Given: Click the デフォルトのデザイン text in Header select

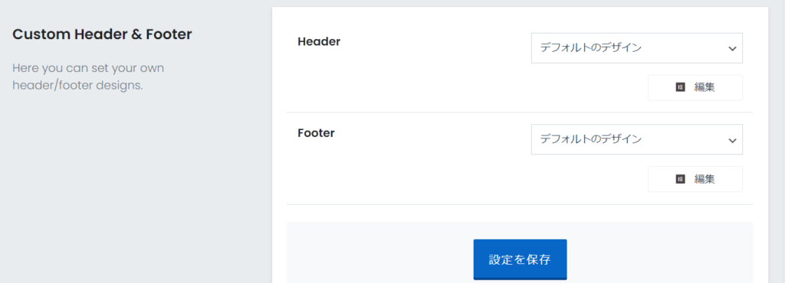Looking at the screenshot, I should [591, 48].
